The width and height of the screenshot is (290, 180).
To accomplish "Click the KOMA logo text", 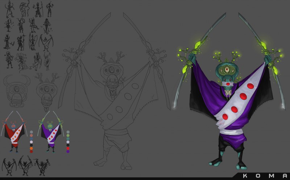I will point(265,176).
